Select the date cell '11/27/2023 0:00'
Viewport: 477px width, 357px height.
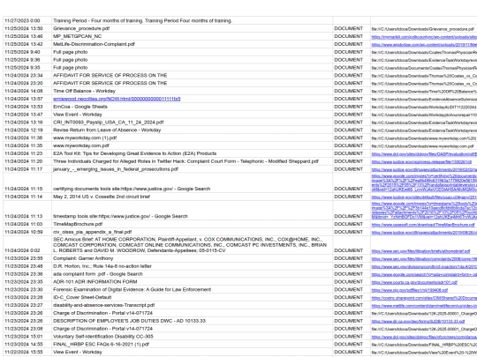(27, 20)
